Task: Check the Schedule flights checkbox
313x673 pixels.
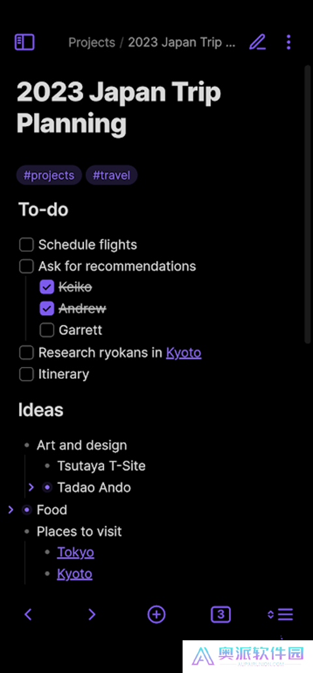Action: click(x=27, y=245)
